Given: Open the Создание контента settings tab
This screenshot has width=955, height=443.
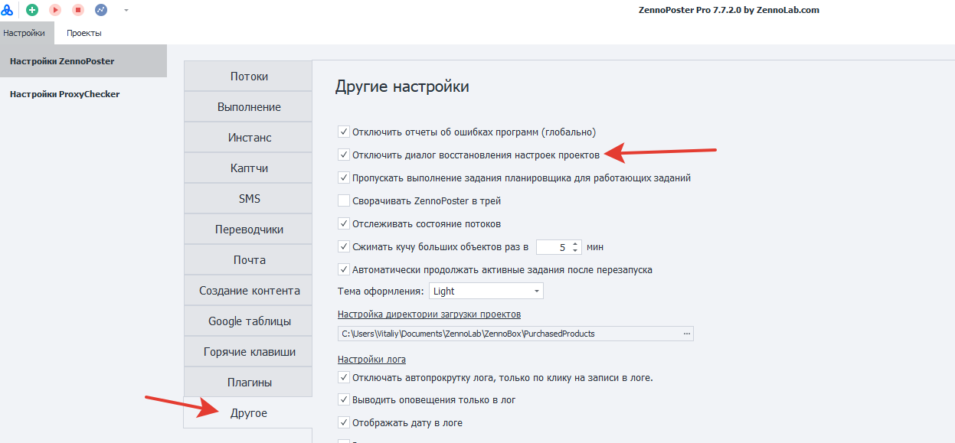Looking at the screenshot, I should (248, 291).
